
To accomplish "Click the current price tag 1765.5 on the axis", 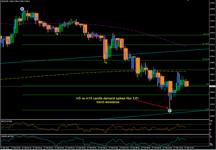I will tap(213, 86).
